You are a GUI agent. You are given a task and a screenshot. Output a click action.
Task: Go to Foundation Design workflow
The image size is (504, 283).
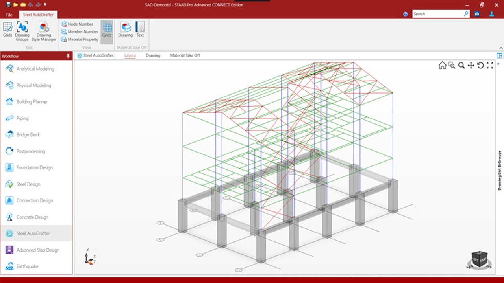[x=34, y=167]
